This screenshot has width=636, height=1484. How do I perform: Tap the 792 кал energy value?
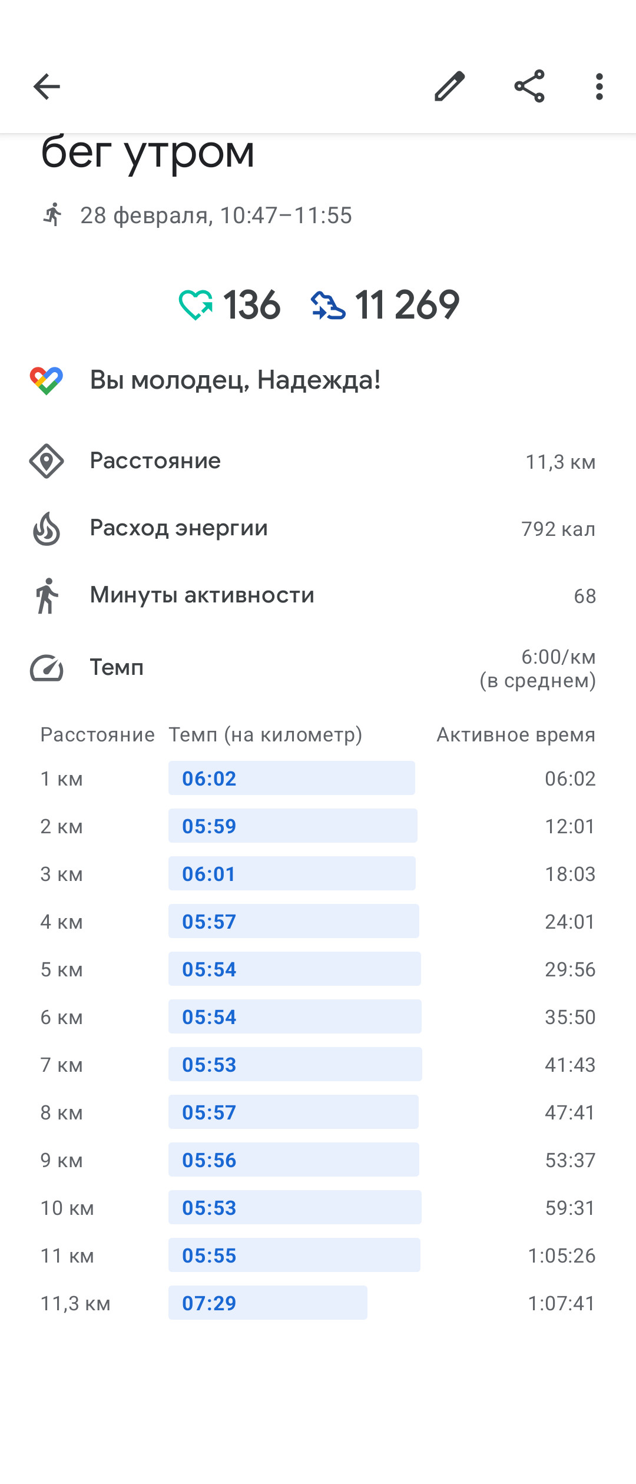[x=558, y=529]
